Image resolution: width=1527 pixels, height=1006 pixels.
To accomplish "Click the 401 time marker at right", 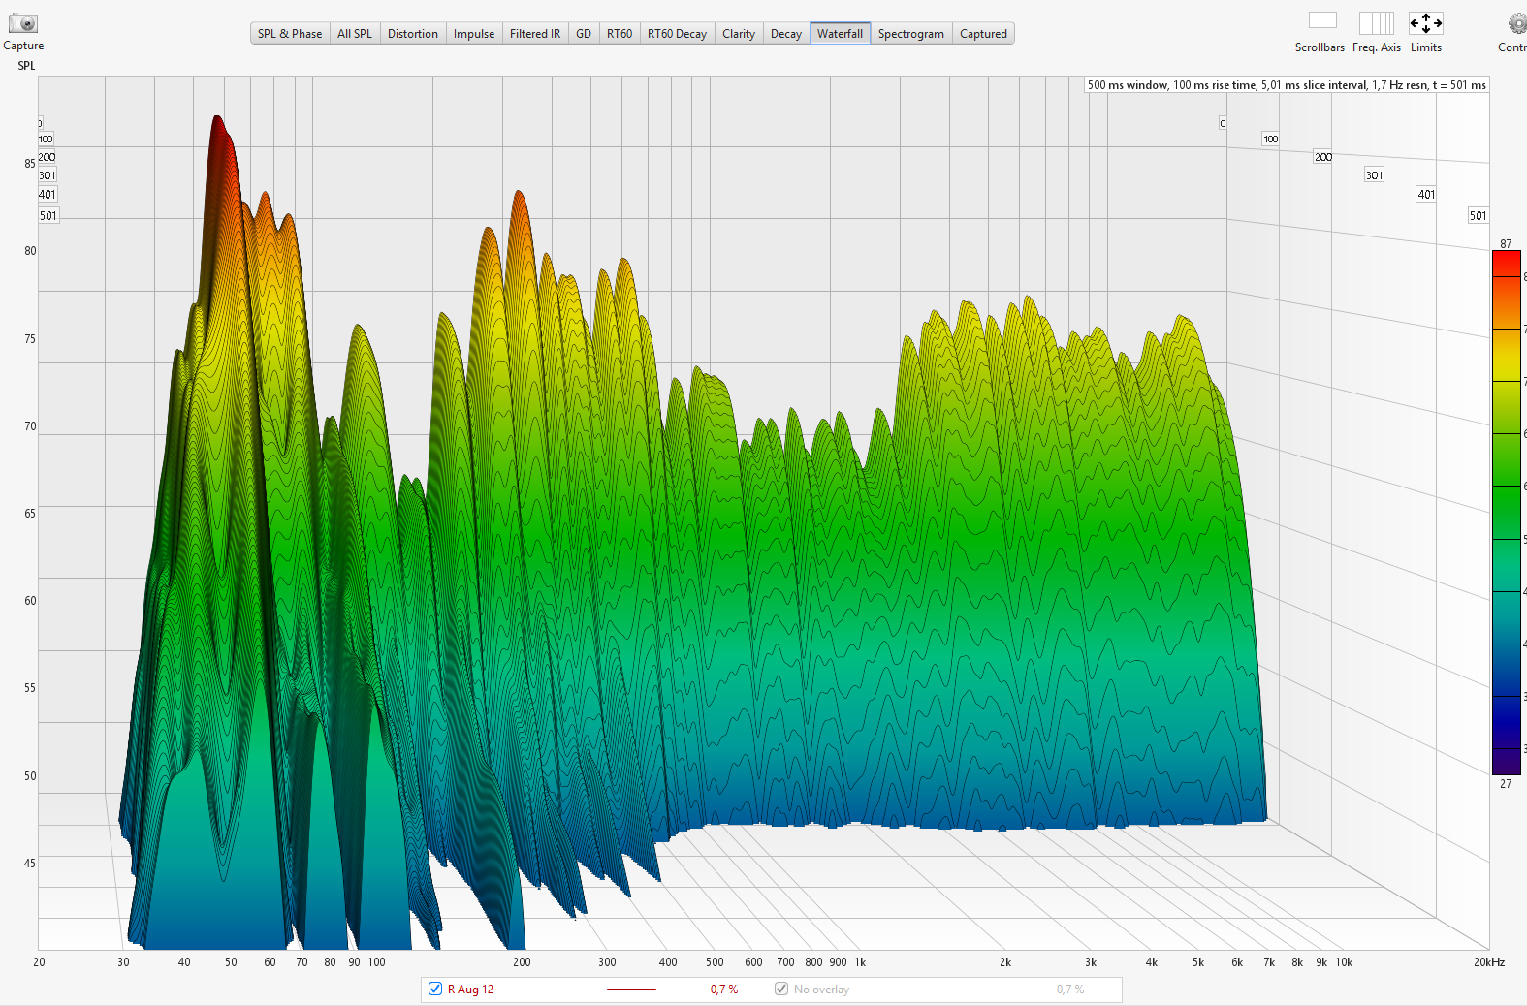I will tap(1426, 194).
